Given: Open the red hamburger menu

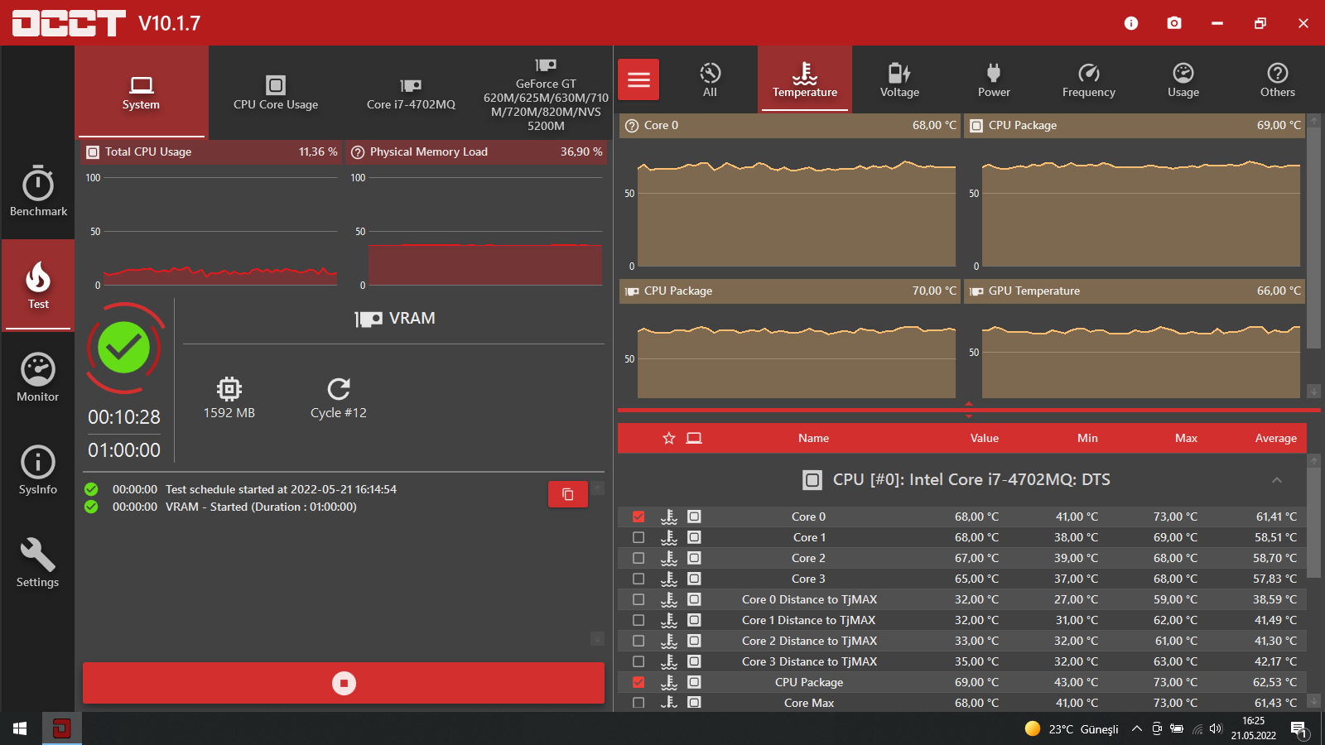Looking at the screenshot, I should pos(638,79).
